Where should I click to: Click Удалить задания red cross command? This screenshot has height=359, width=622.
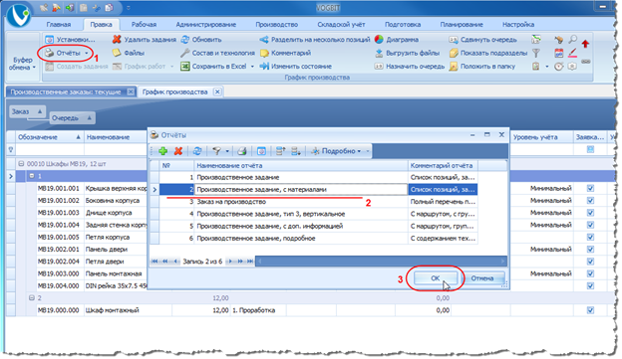tap(145, 40)
